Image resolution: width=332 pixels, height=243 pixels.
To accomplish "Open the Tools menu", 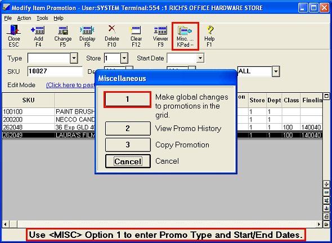I will (42, 18).
